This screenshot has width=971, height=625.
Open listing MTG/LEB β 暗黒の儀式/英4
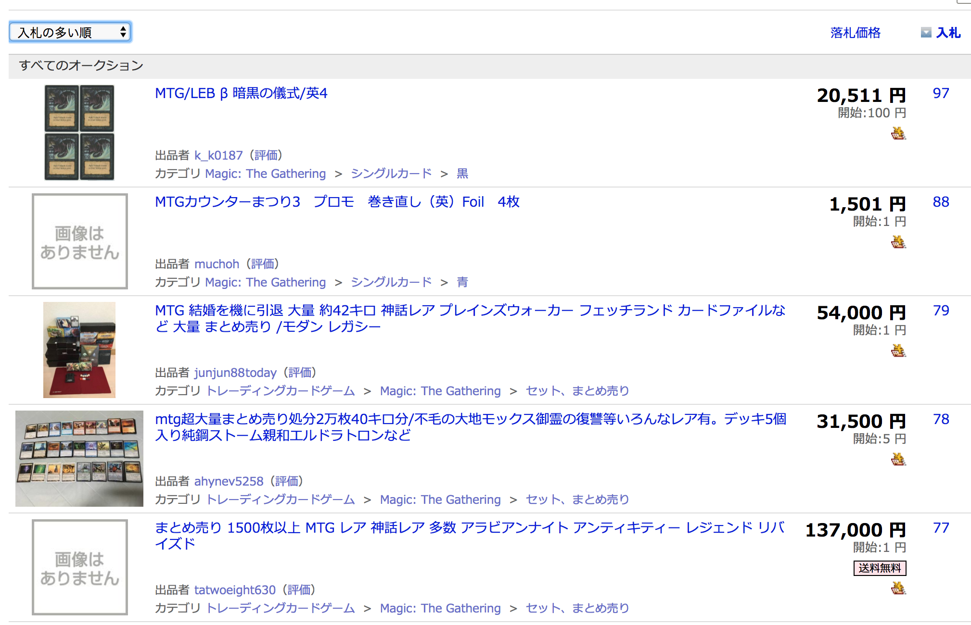pyautogui.click(x=241, y=93)
